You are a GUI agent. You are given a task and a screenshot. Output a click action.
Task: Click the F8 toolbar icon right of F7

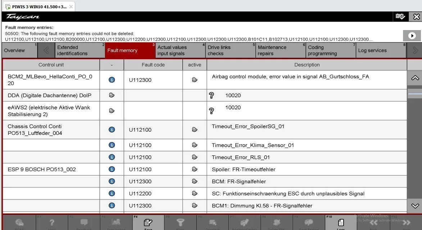pyautogui.click(x=276, y=222)
